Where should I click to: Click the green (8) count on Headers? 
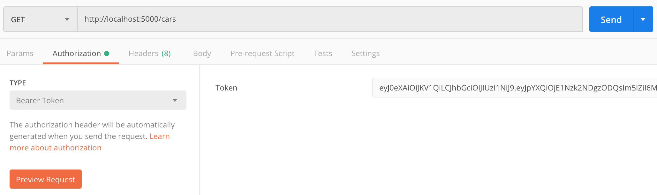(x=166, y=54)
